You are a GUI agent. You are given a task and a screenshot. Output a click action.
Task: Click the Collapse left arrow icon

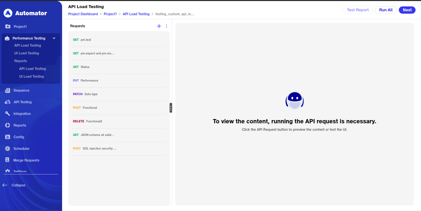(x=5, y=185)
